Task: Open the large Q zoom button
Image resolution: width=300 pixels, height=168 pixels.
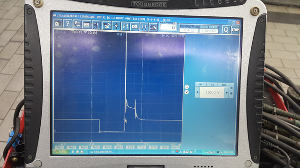Action: pos(226,30)
